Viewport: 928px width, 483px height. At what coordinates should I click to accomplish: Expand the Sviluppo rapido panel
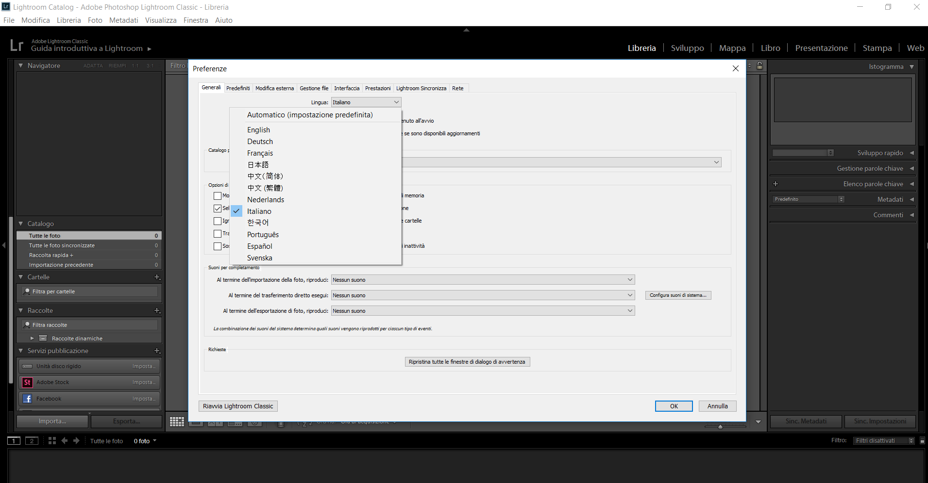point(911,153)
